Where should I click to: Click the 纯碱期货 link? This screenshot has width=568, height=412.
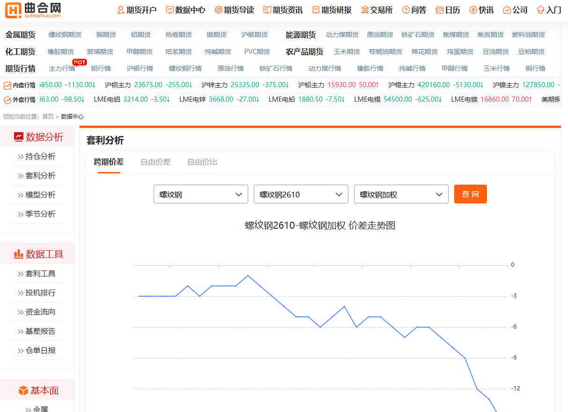point(218,52)
